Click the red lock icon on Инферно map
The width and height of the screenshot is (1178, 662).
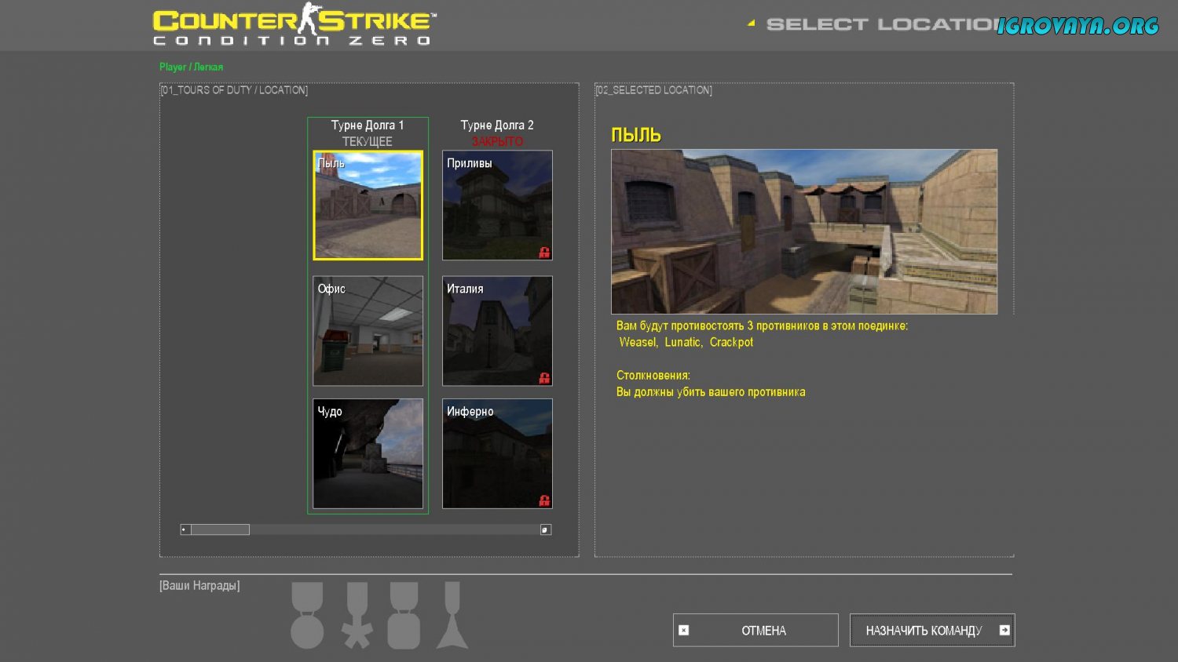pos(543,500)
